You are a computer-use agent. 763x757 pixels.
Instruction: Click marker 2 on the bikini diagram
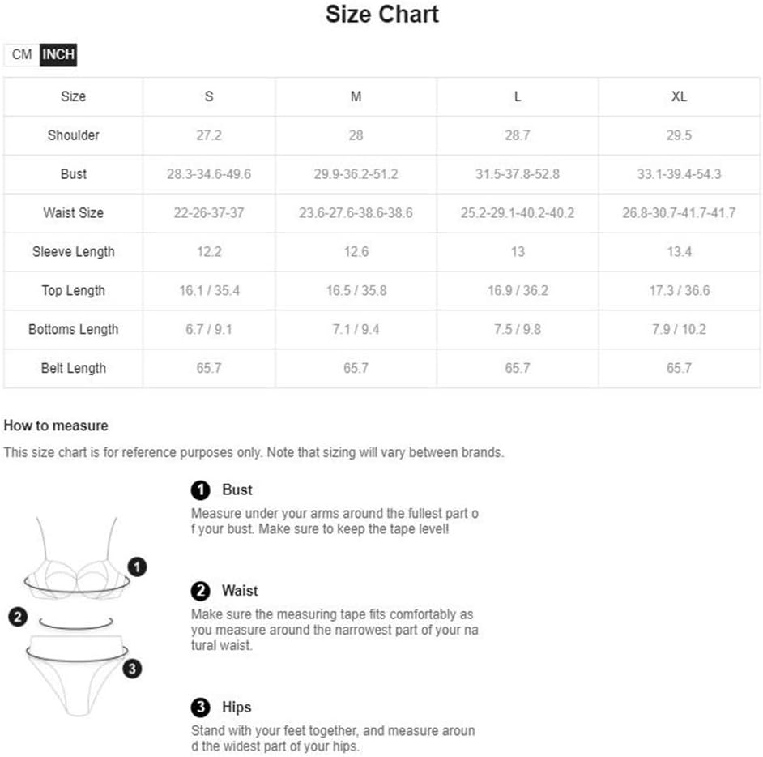[18, 617]
